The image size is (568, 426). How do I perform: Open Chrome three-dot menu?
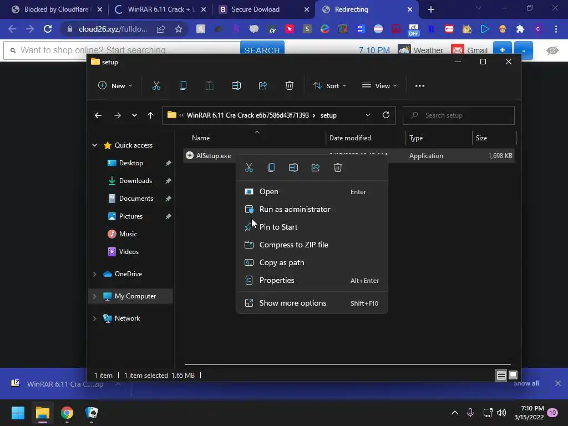point(556,29)
